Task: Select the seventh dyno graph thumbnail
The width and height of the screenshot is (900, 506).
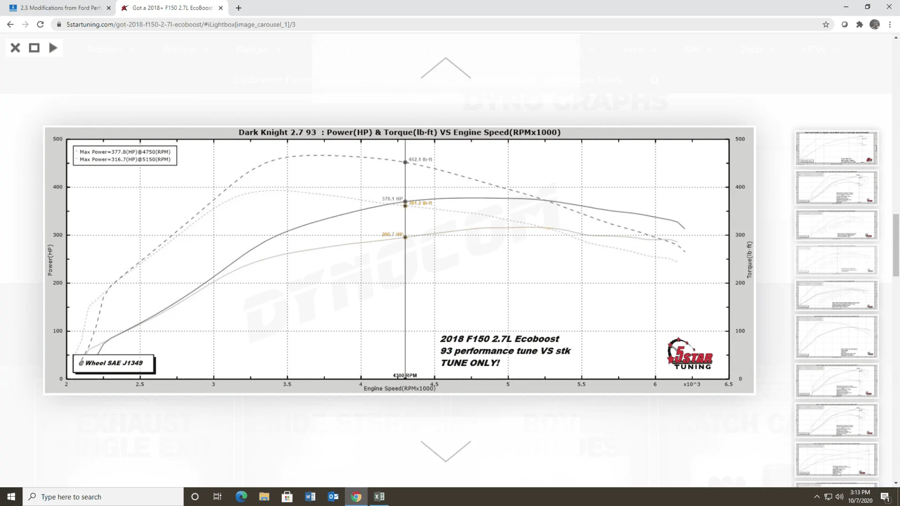Action: (836, 381)
